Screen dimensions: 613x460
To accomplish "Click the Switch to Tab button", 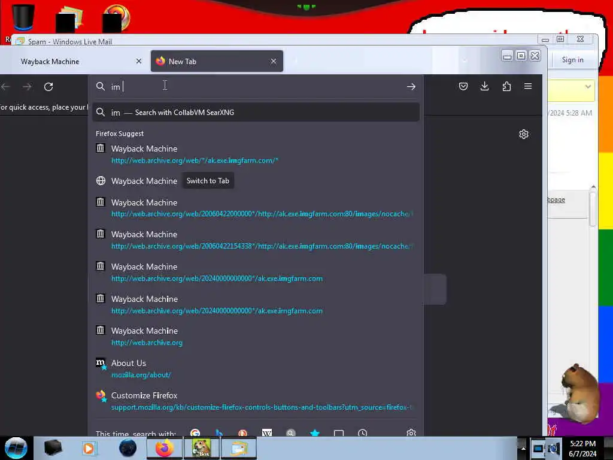I will [x=208, y=181].
